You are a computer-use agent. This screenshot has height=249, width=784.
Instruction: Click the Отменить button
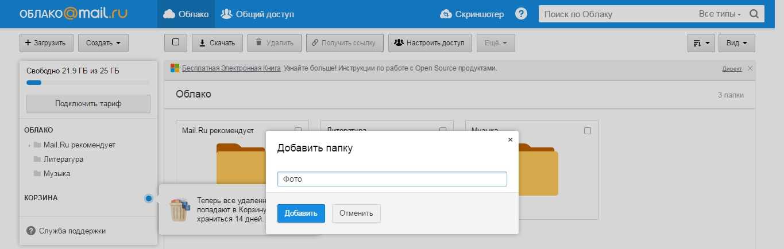tap(356, 213)
